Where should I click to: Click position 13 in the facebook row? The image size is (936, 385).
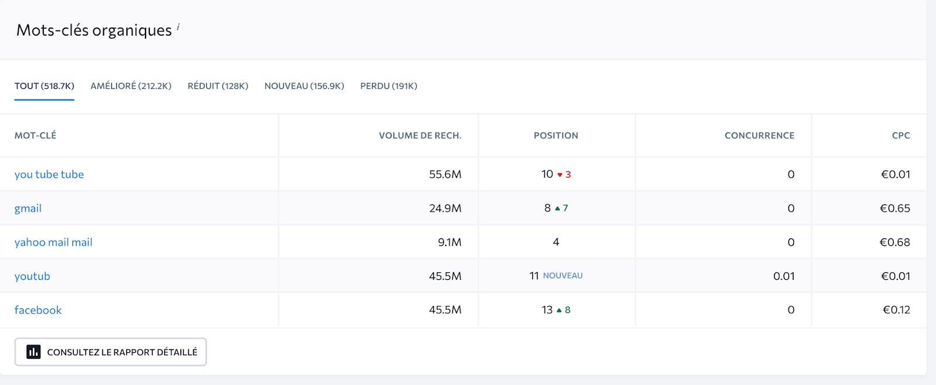coord(547,310)
